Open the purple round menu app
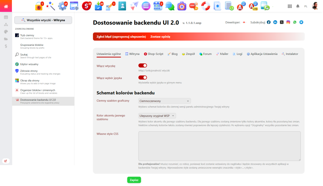Image resolution: width=323 pixels, height=186 pixels. click(x=146, y=6)
